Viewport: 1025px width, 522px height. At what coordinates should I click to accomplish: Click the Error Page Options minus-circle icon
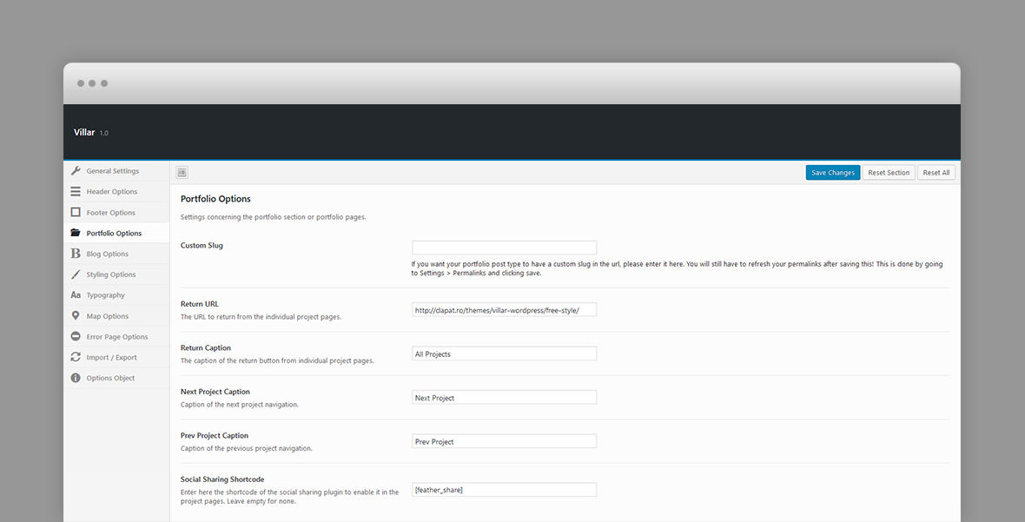(76, 336)
